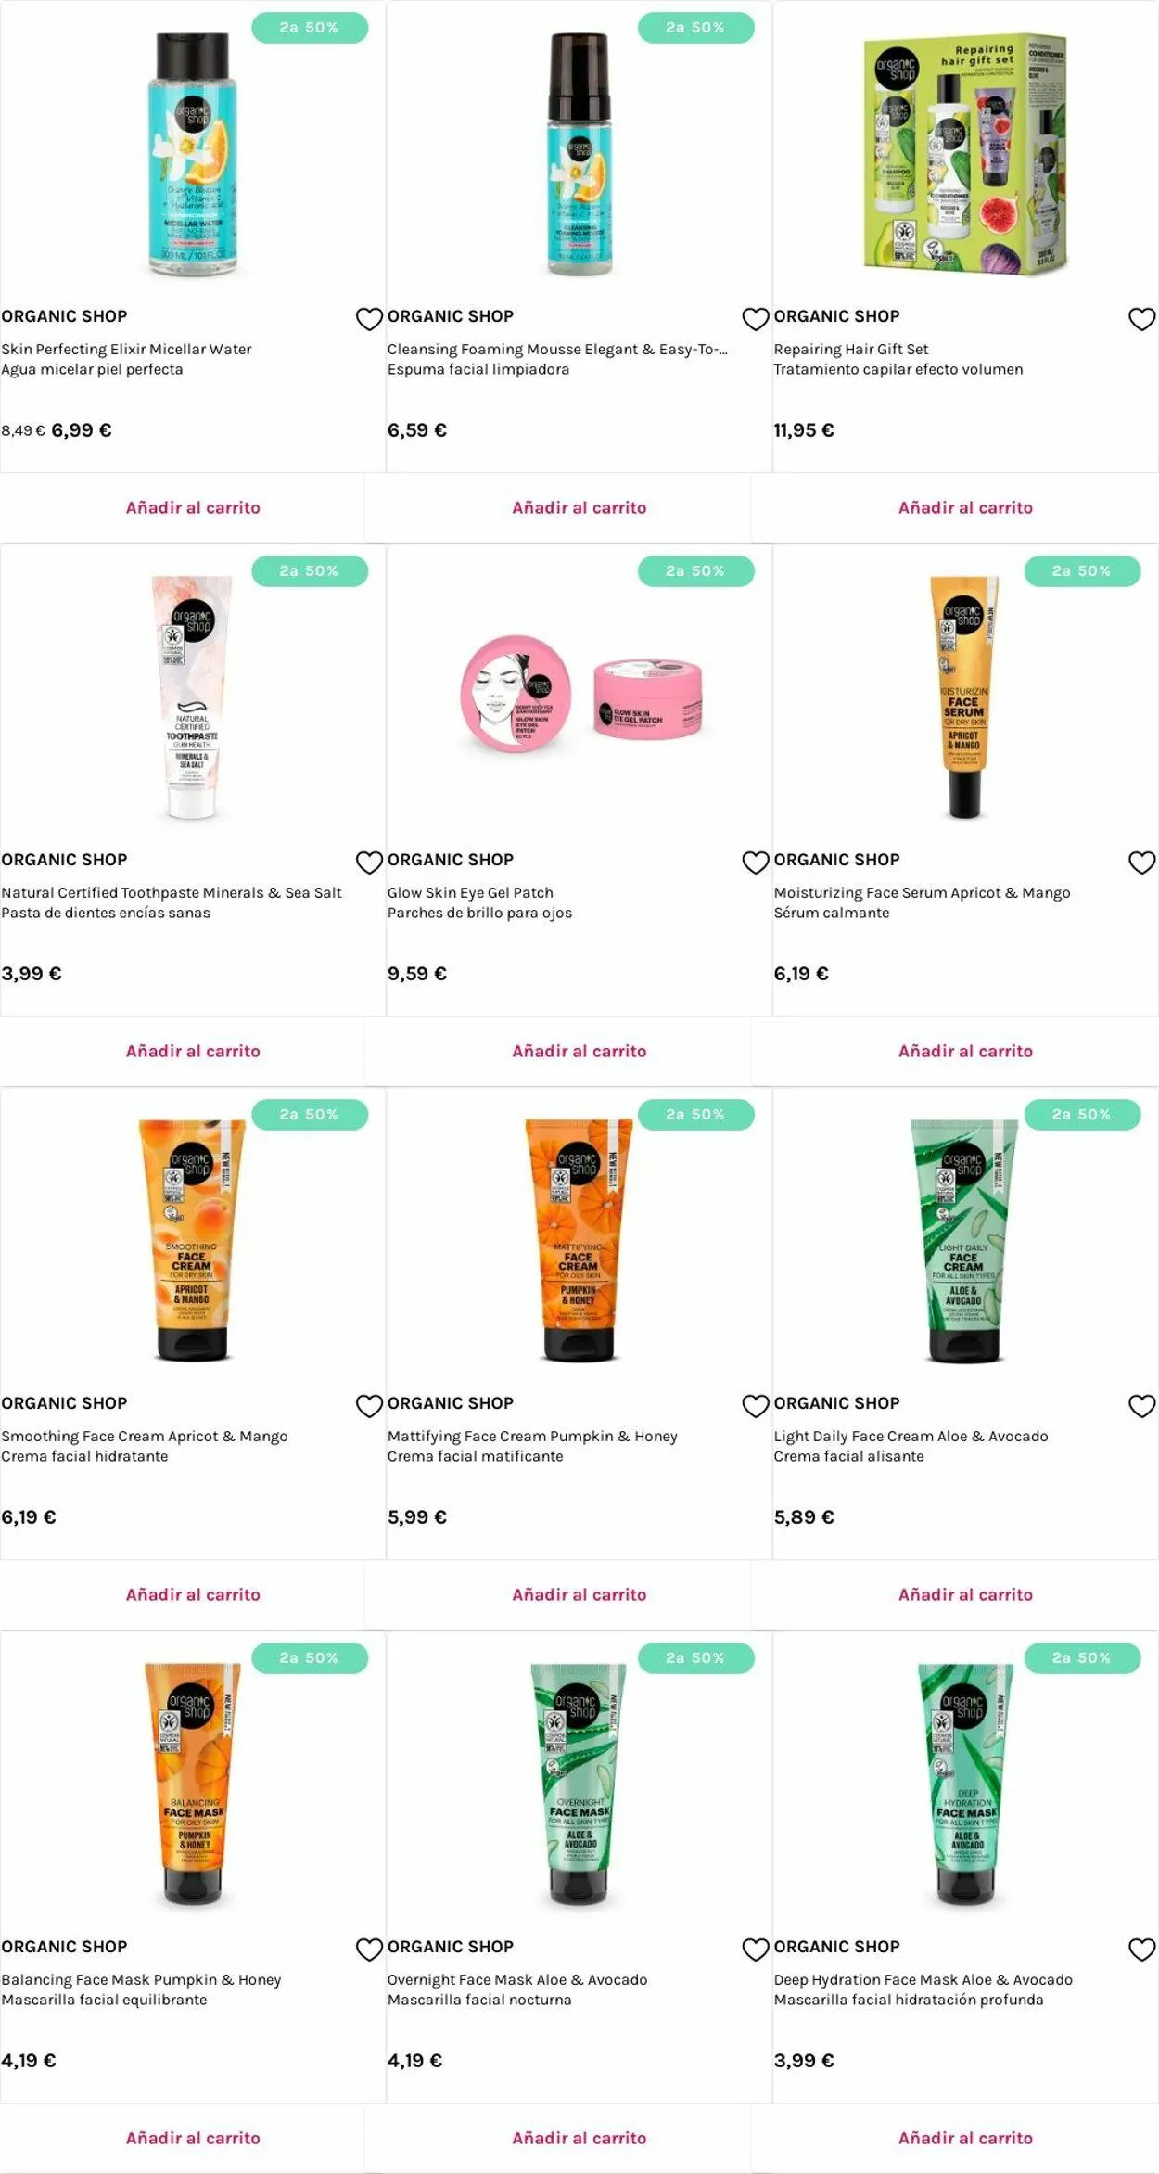Add Deep Hydration Face Mask to cart

point(965,2138)
